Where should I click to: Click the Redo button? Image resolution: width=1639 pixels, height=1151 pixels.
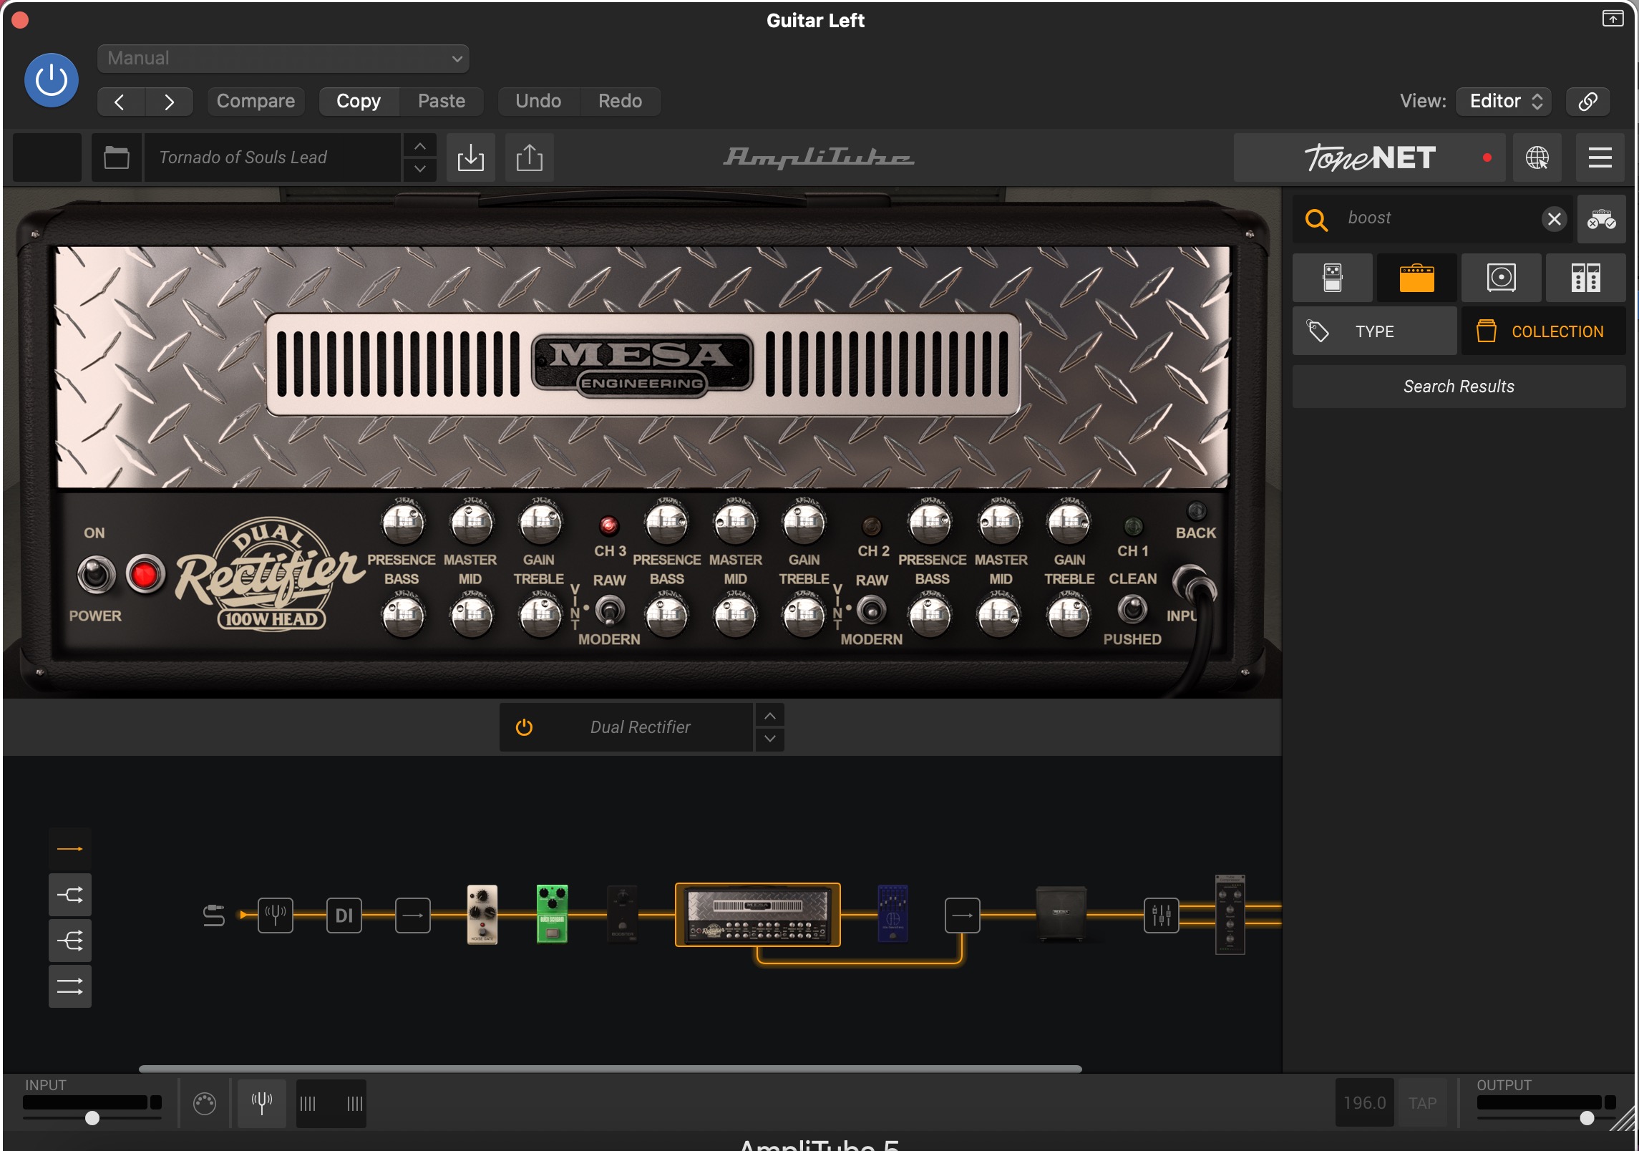[620, 102]
